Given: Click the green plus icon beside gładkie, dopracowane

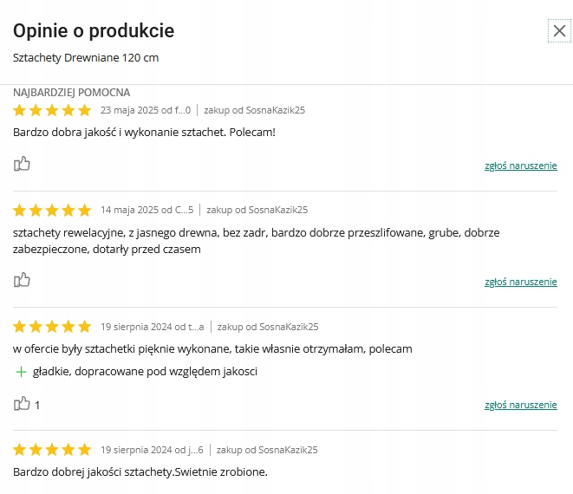Looking at the screenshot, I should coord(21,372).
